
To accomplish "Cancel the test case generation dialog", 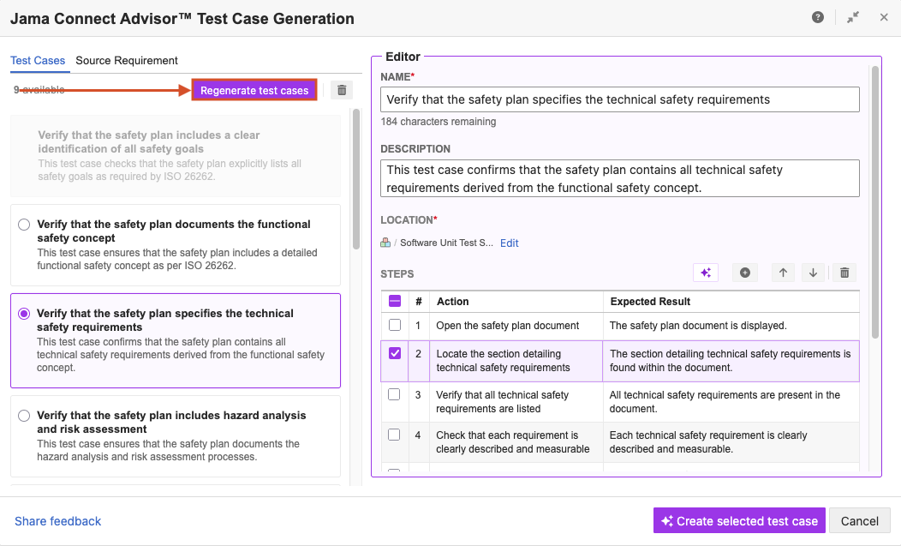I will [860, 520].
